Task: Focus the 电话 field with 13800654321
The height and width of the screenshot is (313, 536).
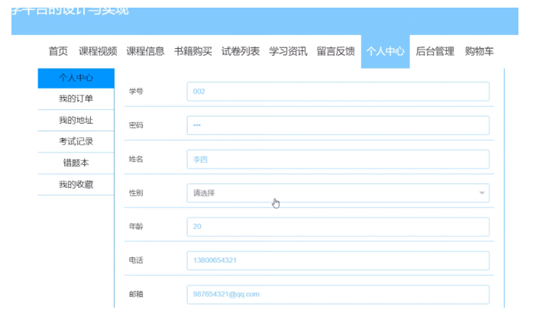Action: point(338,260)
